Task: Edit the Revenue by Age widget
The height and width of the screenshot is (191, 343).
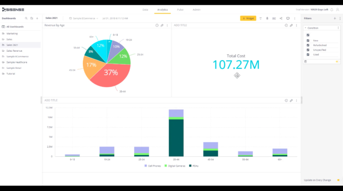Action: 162,25
